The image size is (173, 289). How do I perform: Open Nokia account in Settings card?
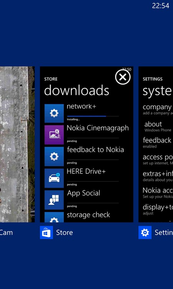[x=158, y=193]
